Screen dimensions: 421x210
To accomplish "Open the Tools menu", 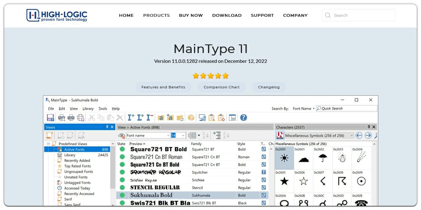I will pyautogui.click(x=103, y=108).
